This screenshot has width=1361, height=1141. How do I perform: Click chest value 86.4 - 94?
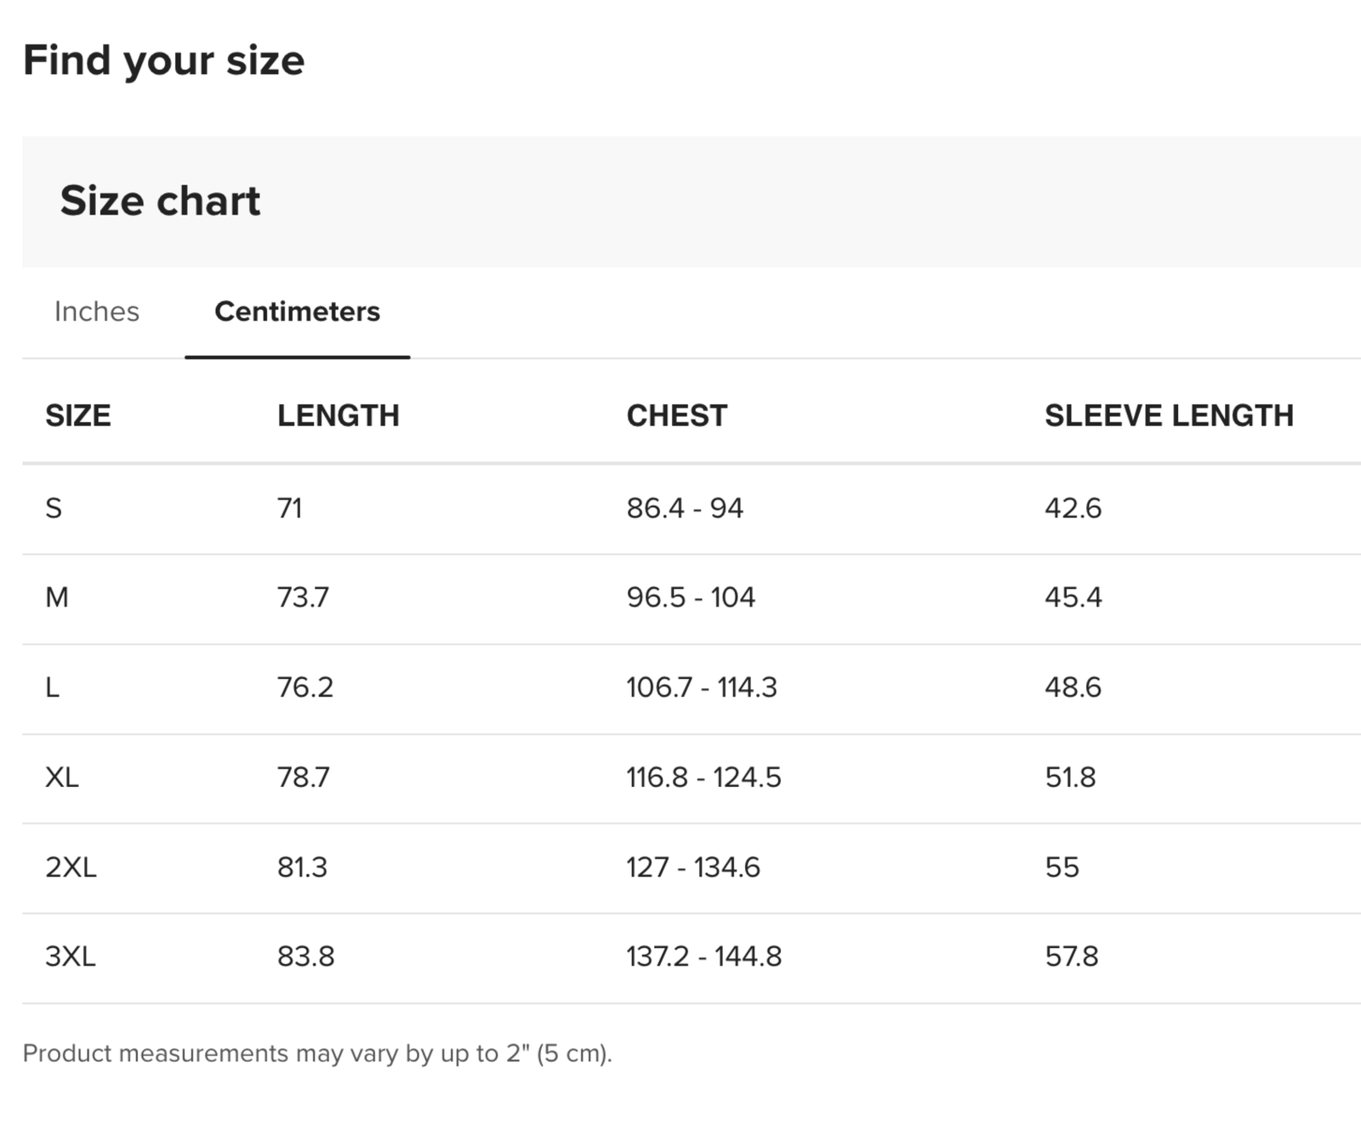pos(685,508)
